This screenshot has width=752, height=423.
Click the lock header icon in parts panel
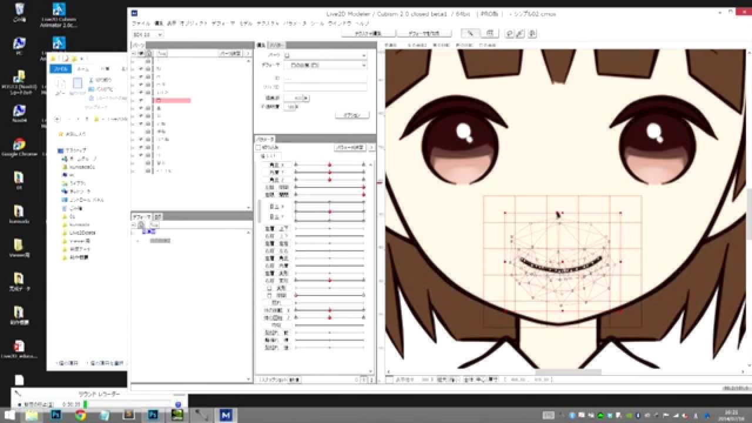tap(148, 53)
